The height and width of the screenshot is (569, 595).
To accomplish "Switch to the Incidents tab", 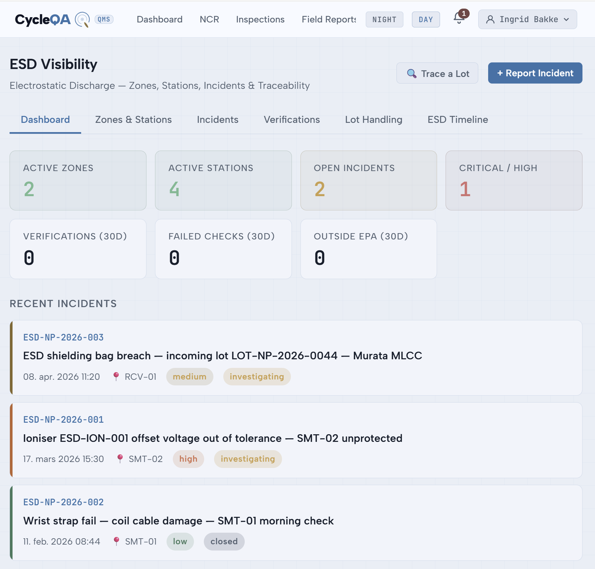I will point(218,120).
